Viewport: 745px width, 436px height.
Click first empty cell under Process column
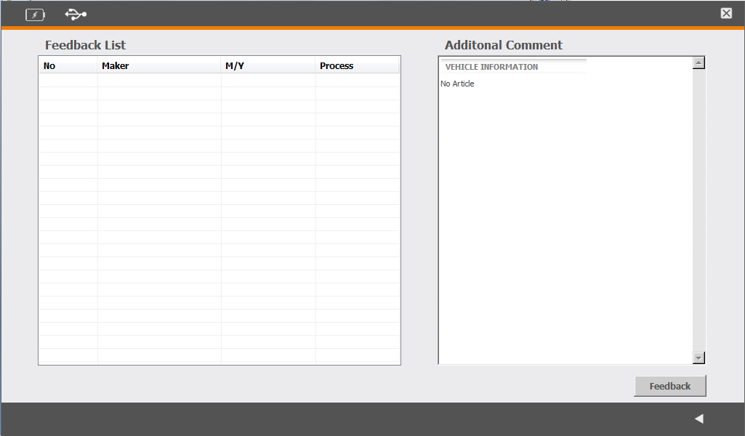pos(357,81)
